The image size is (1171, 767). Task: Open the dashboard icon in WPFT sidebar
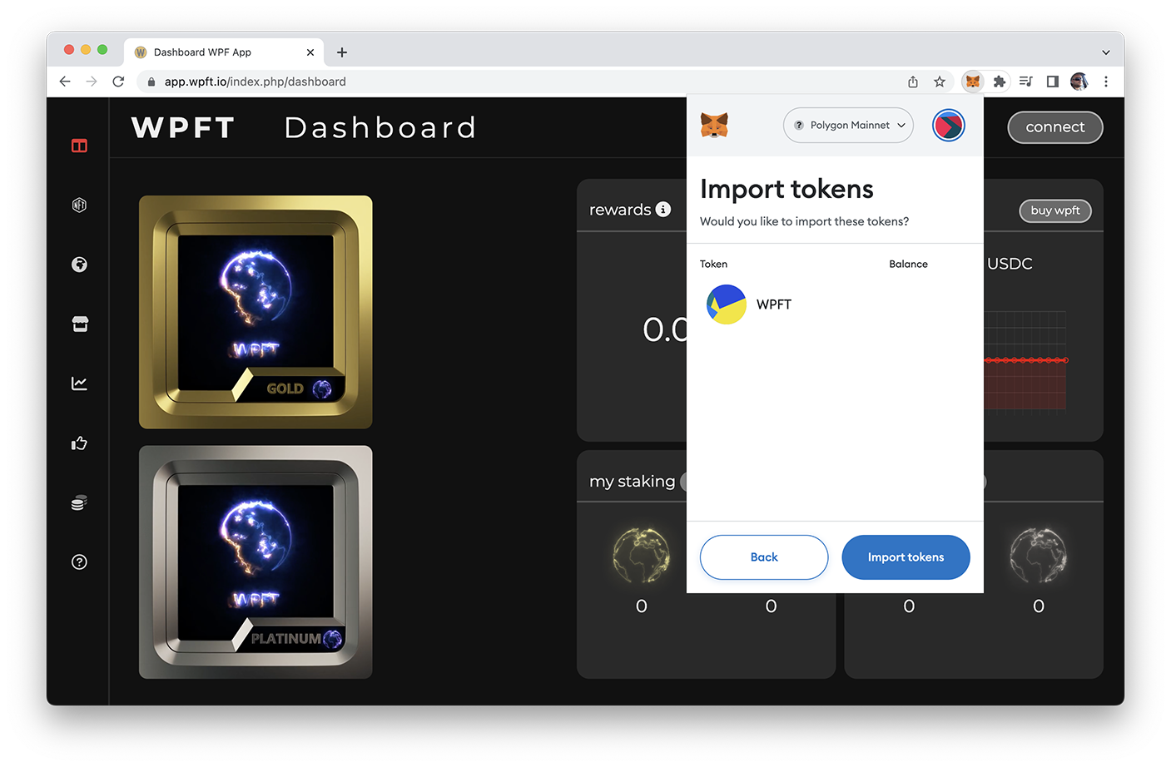click(79, 146)
